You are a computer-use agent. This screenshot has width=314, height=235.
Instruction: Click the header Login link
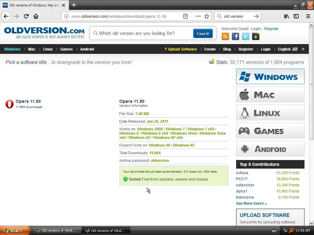256,28
